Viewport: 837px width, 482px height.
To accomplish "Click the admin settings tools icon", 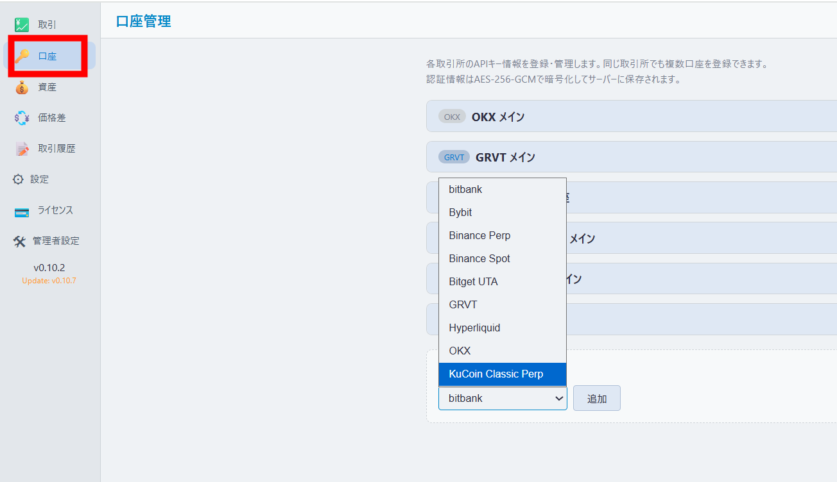I will [19, 241].
